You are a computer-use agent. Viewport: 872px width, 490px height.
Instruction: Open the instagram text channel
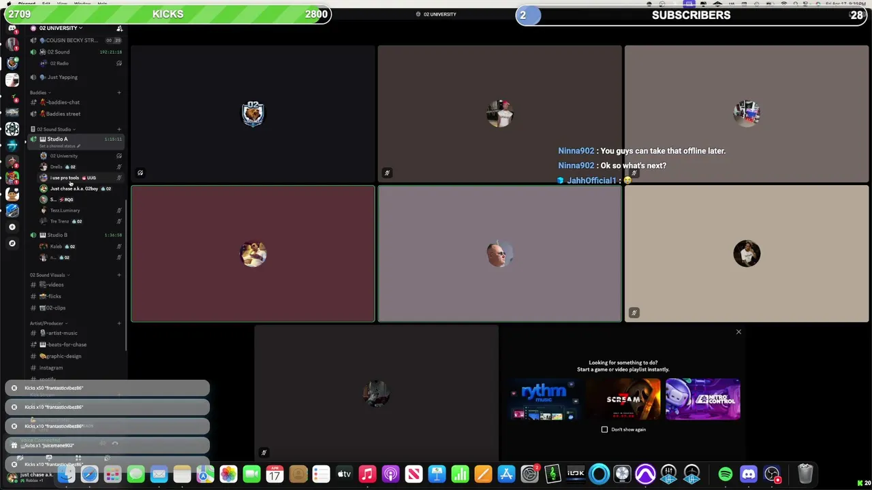[x=51, y=367]
